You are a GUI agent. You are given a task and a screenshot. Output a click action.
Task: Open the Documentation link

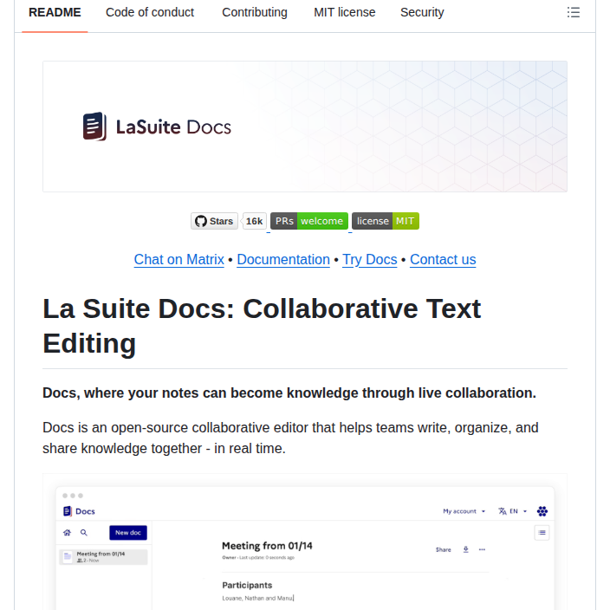pos(283,259)
